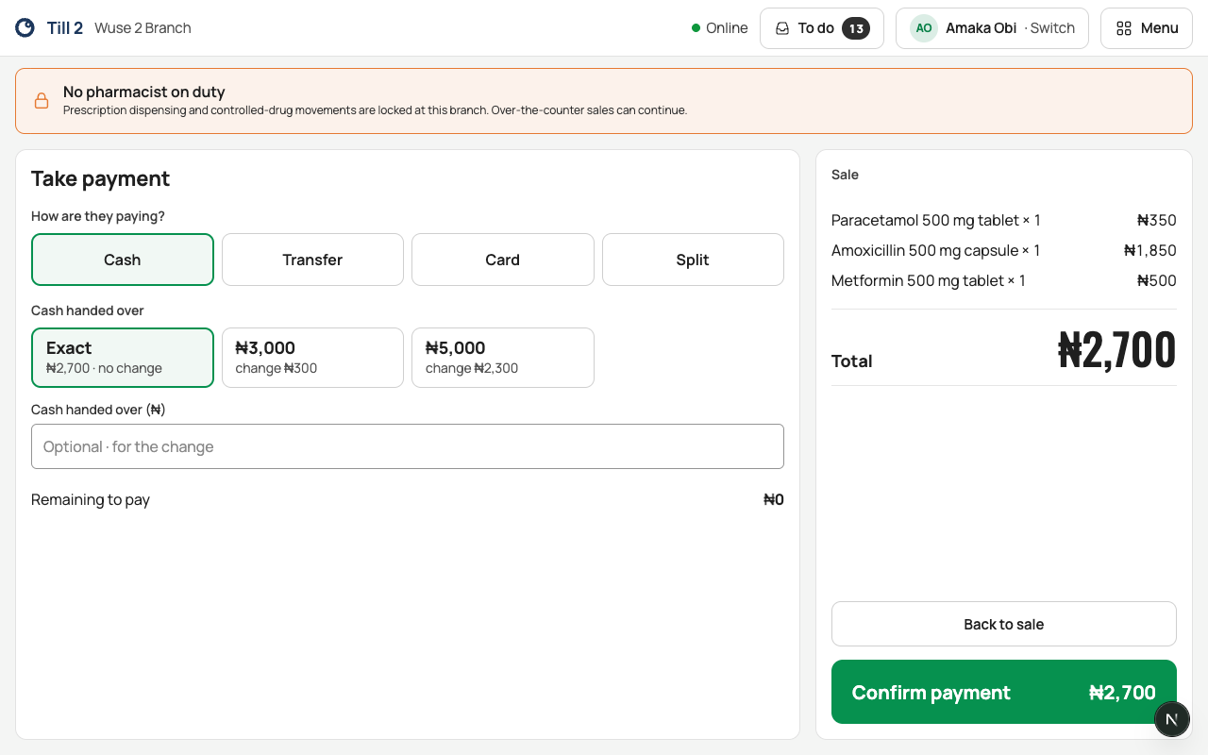Screen dimensions: 1208x755
Task: Click the 13 count badge on To do
Action: click(x=856, y=28)
